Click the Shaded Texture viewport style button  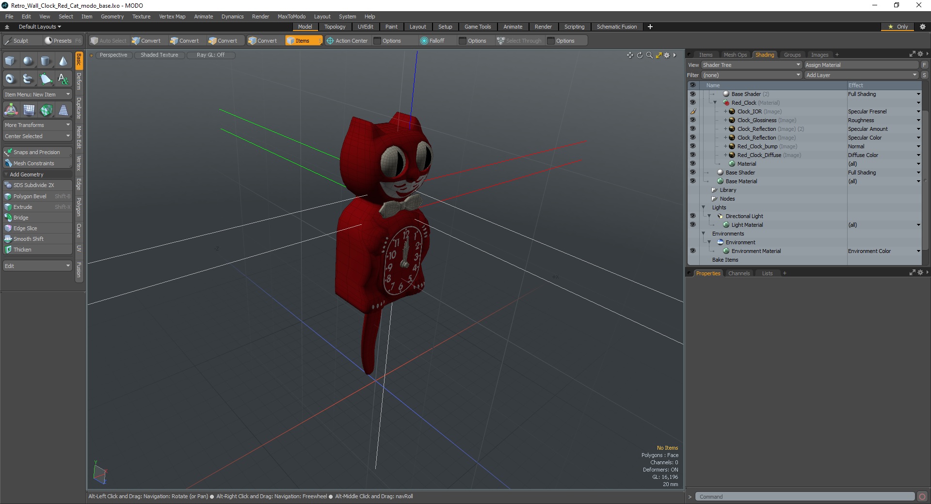pos(159,55)
